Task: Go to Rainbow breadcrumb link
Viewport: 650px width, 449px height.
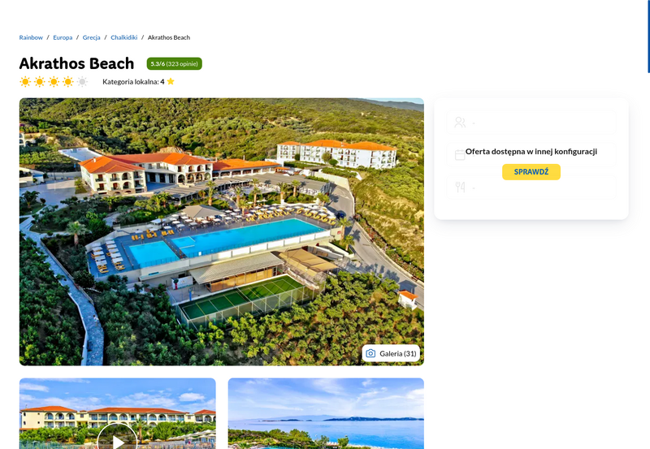Action: pyautogui.click(x=31, y=37)
